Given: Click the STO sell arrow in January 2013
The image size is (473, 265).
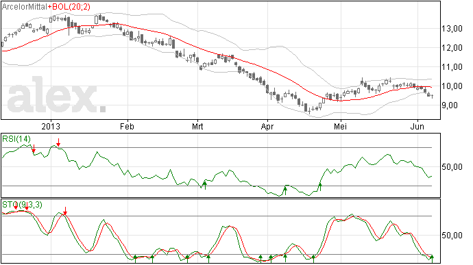Looking at the screenshot, I should (65, 211).
